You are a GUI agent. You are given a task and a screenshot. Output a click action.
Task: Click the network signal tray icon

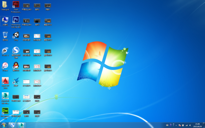click(186, 125)
